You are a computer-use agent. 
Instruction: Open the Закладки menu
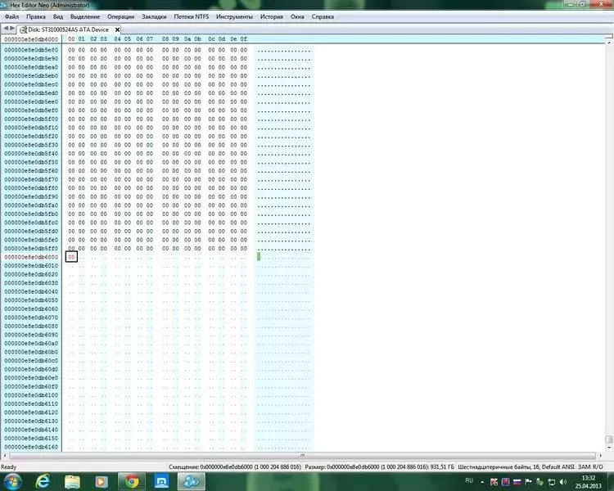click(154, 17)
